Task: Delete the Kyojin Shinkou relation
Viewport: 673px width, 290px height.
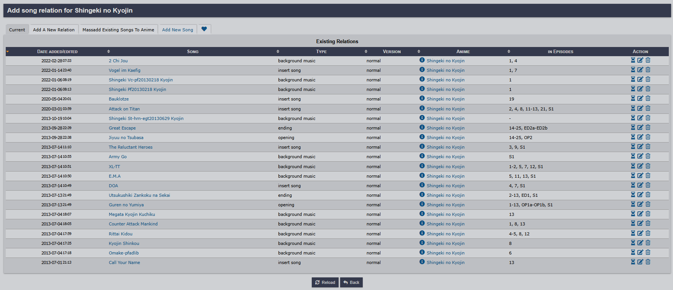Action: click(x=648, y=243)
